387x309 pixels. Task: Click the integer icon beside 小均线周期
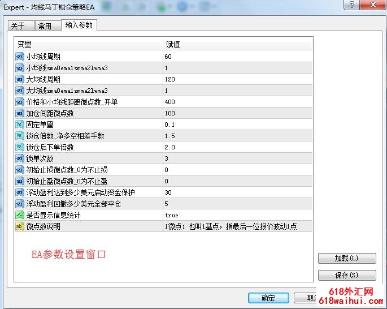pos(20,57)
